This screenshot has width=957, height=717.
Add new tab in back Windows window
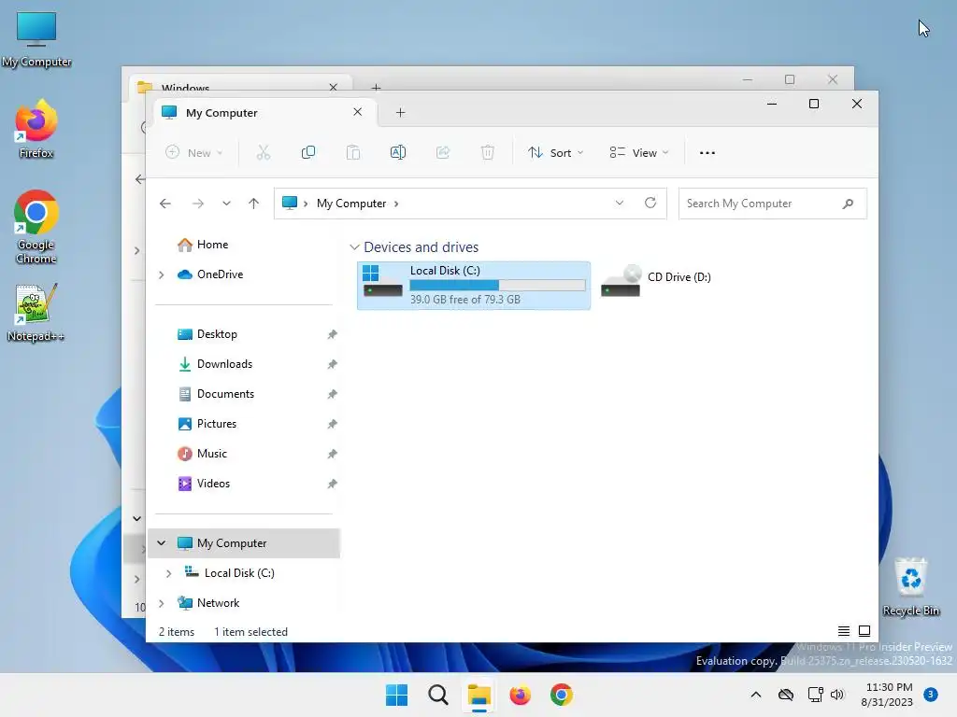(376, 87)
